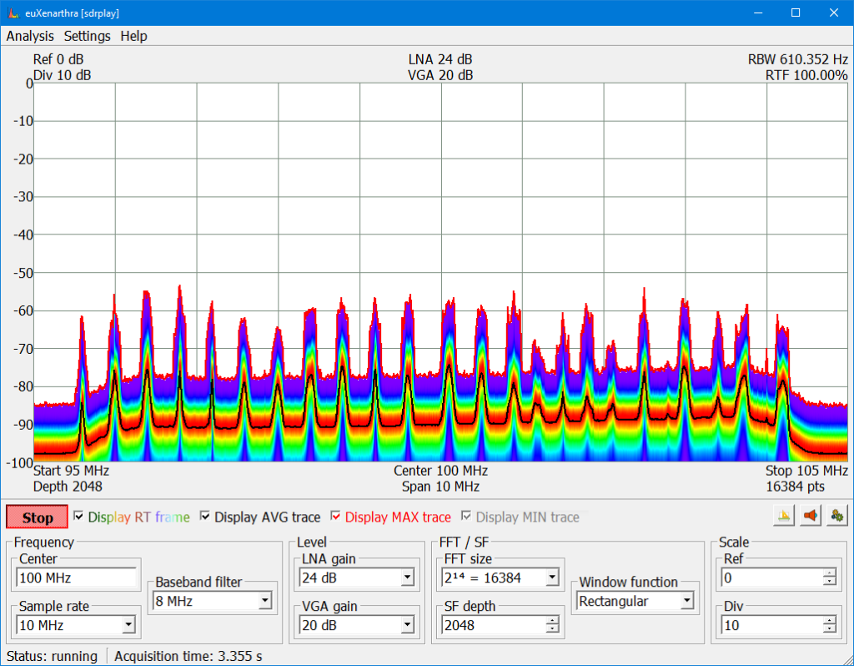Click the ruler measurement tool icon
This screenshot has width=854, height=666.
pyautogui.click(x=784, y=517)
